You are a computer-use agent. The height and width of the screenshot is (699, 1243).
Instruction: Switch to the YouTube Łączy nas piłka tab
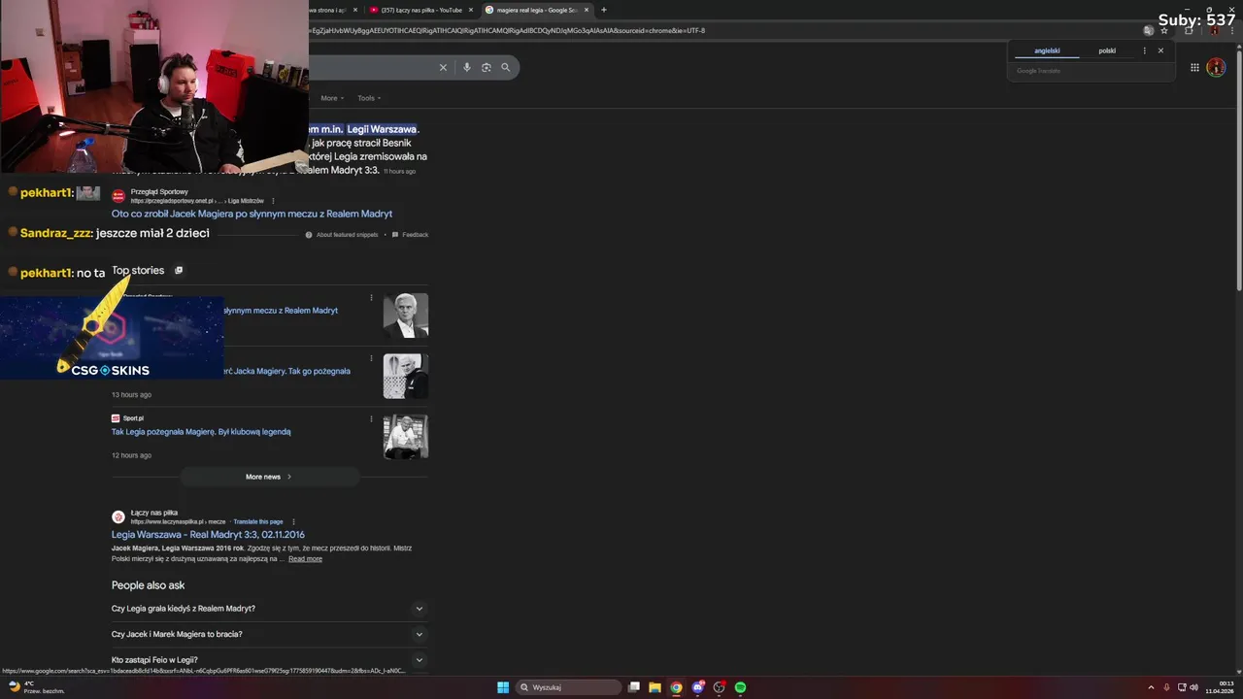(x=422, y=10)
